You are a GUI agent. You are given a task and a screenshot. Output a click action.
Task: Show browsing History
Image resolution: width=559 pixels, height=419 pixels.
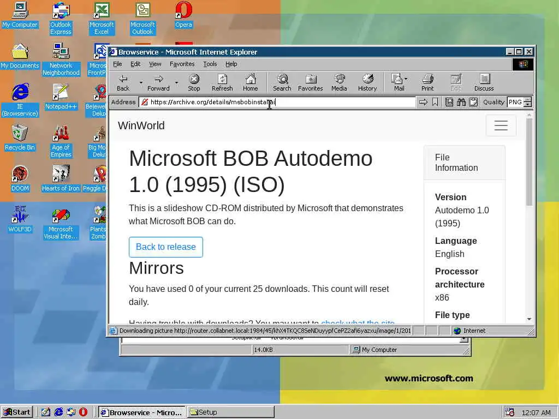pos(367,83)
